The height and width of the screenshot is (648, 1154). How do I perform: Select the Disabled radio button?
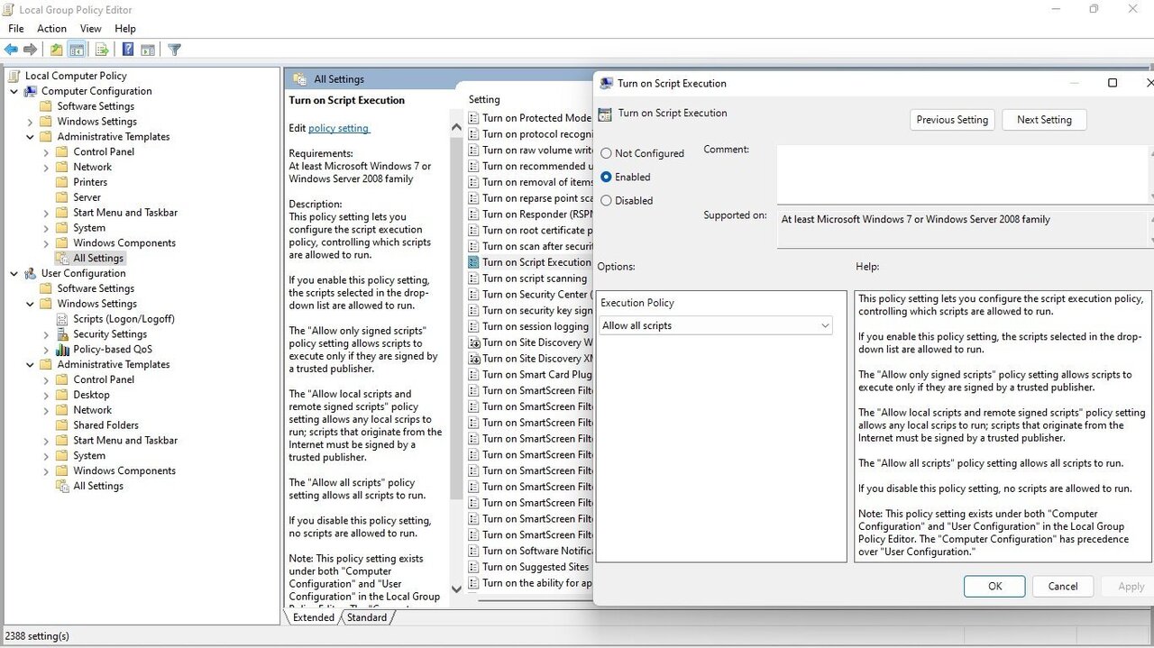click(x=606, y=201)
